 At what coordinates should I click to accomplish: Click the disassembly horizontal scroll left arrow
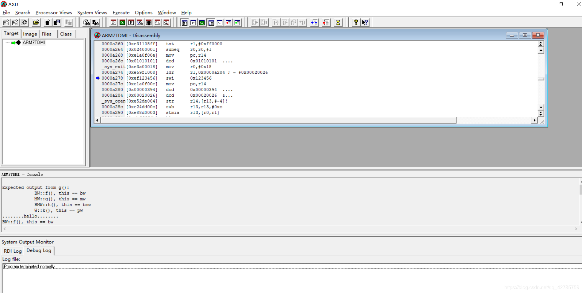click(97, 120)
